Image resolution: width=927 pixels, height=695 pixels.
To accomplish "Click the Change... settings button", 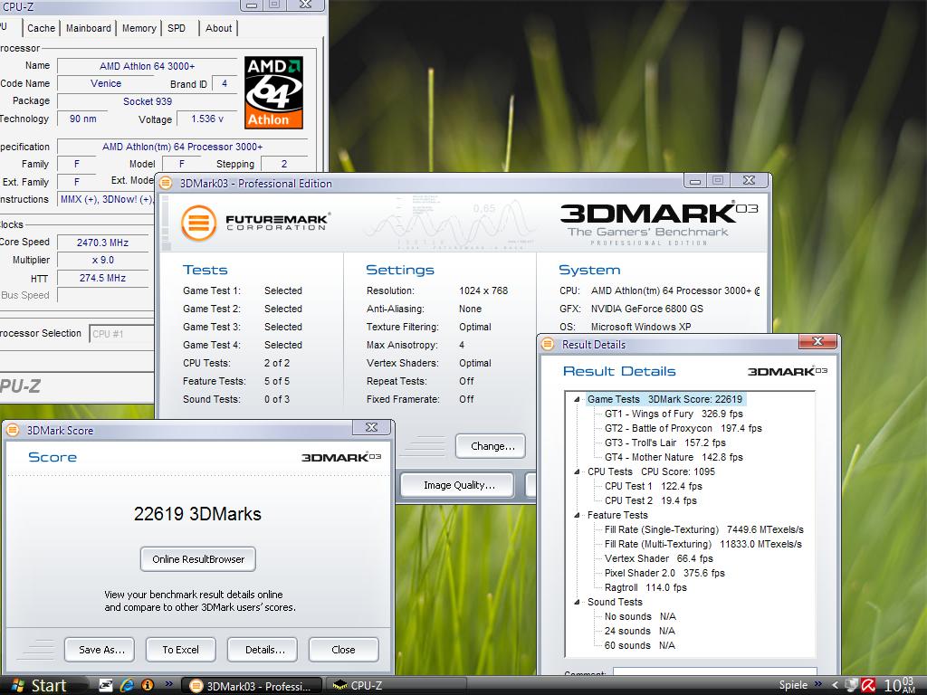I will 491,446.
